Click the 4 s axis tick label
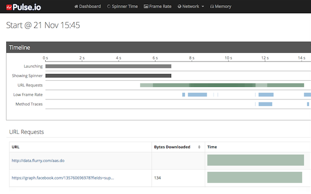 tap(118, 58)
